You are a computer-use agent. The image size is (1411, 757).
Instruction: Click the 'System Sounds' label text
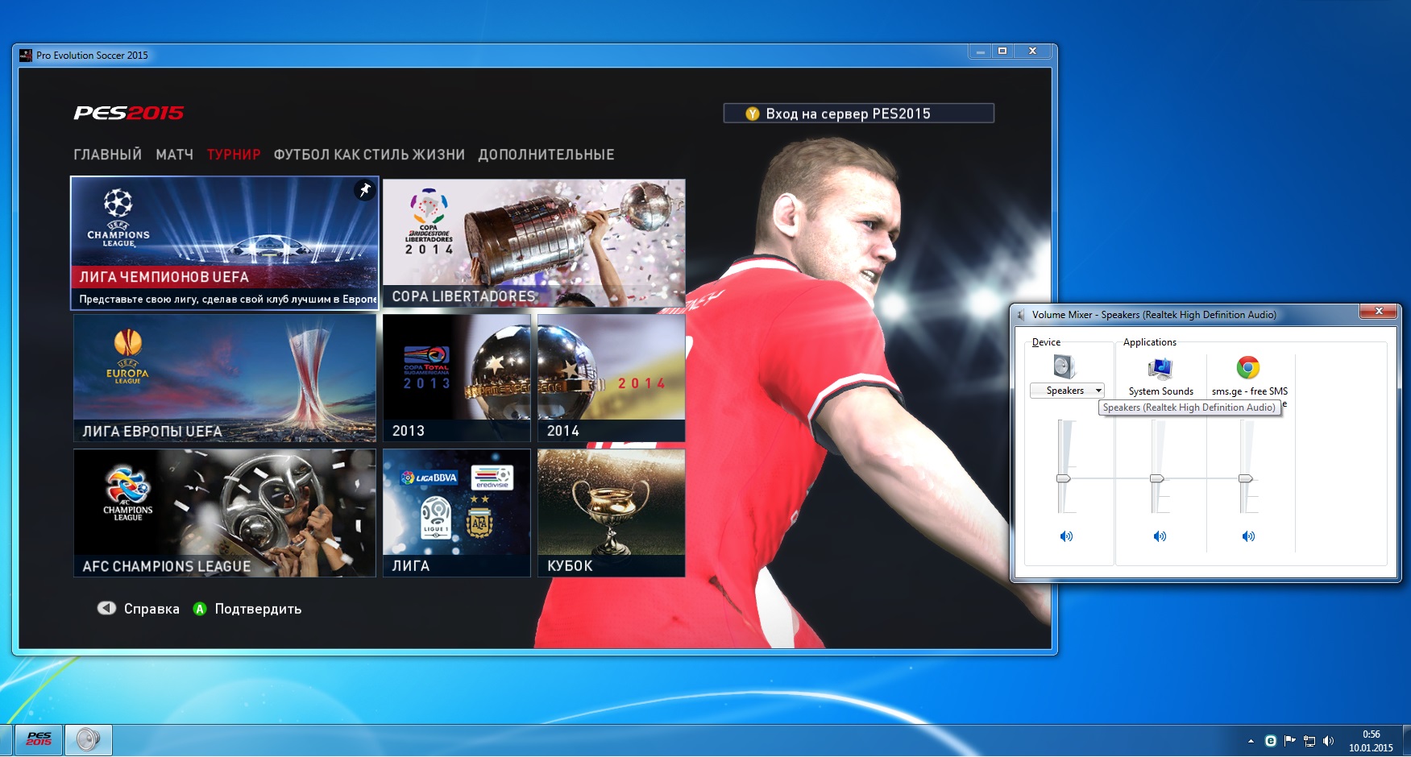[1161, 391]
